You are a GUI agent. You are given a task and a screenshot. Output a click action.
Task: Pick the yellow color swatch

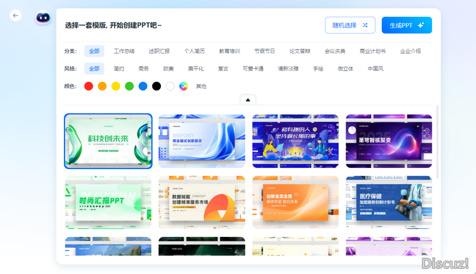[x=115, y=86]
